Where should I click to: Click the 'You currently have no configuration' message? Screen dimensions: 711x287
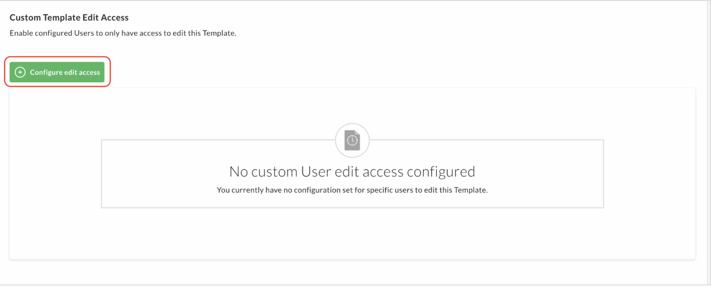coord(352,191)
